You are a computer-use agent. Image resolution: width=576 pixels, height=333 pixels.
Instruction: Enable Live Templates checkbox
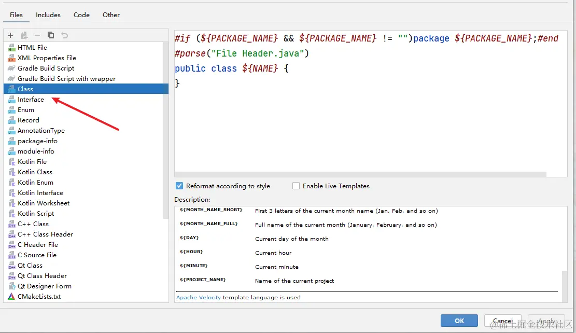pos(296,186)
